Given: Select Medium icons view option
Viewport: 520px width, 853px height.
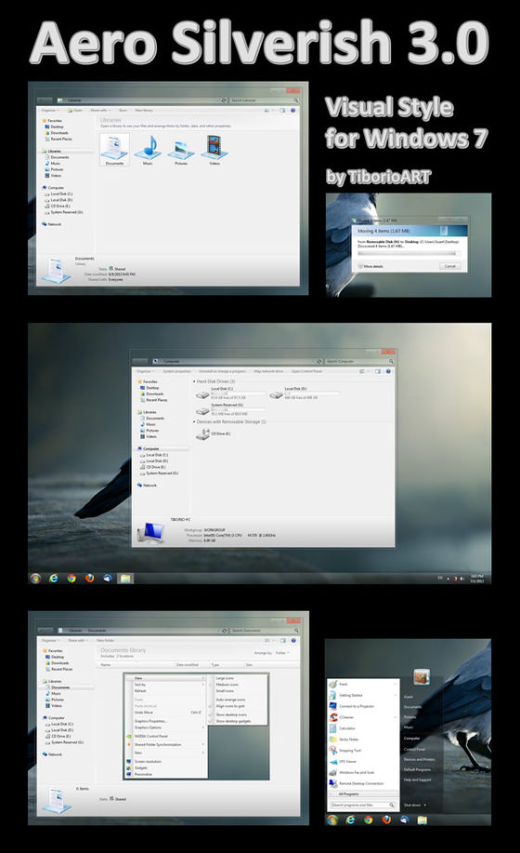Looking at the screenshot, I should pyautogui.click(x=227, y=685).
